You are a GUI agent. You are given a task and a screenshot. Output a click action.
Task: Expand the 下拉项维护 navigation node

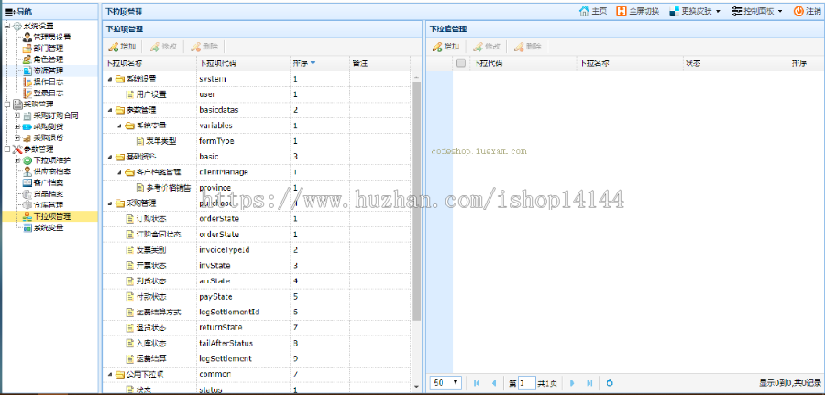pos(17,159)
